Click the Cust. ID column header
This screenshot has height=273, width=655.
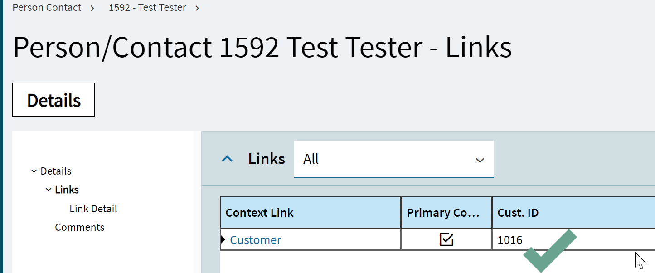click(573, 213)
